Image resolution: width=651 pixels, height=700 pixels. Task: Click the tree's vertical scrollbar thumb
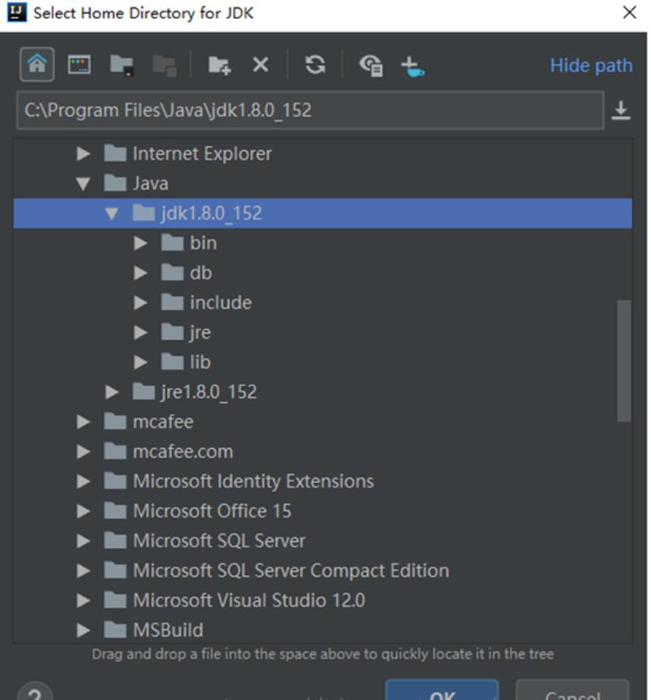[x=624, y=361]
